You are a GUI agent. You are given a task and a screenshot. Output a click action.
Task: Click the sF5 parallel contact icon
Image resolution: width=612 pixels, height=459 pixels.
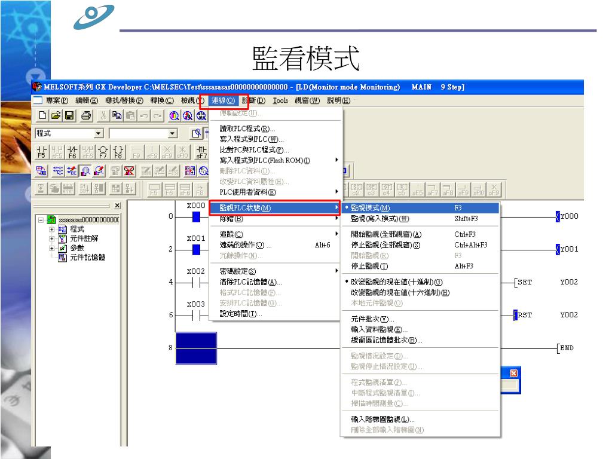57,152
